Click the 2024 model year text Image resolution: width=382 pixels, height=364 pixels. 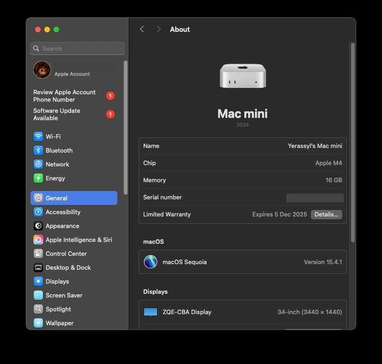(243, 125)
